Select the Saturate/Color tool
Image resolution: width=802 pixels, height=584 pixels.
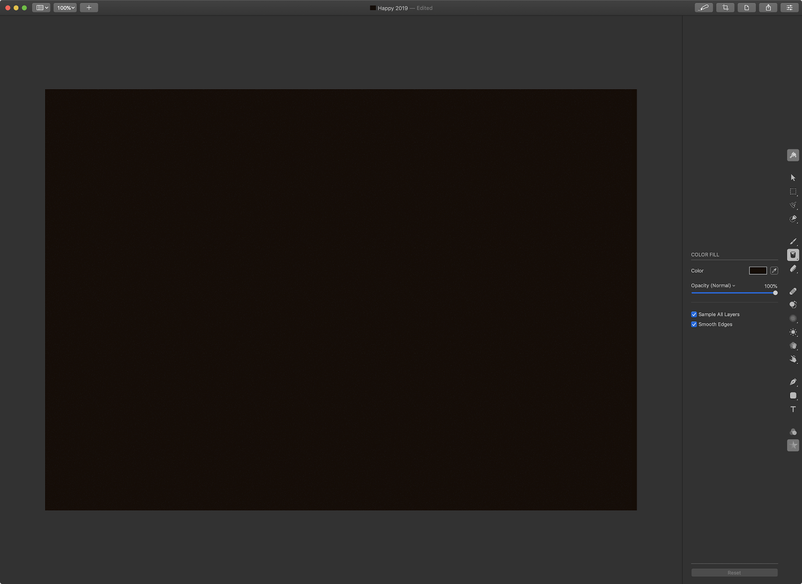pos(793,346)
